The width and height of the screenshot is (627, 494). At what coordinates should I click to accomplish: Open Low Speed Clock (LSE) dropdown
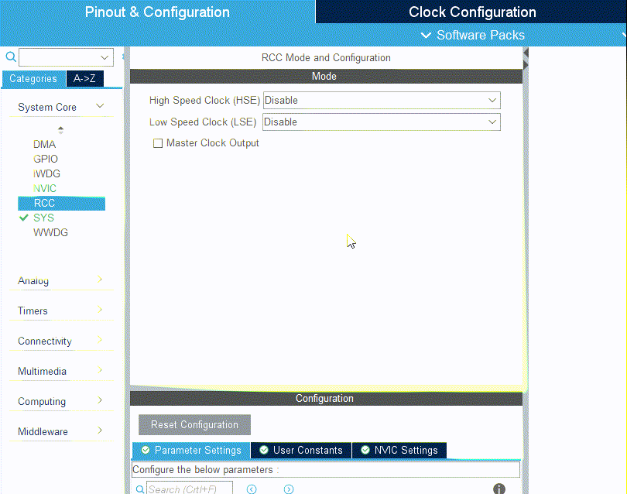click(382, 122)
